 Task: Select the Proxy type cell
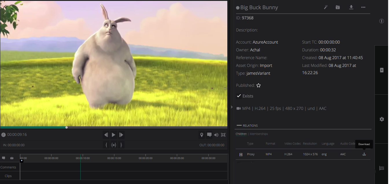point(251,154)
